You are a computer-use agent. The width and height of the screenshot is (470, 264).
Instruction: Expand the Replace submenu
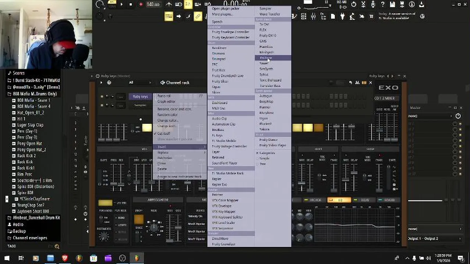coord(180,152)
